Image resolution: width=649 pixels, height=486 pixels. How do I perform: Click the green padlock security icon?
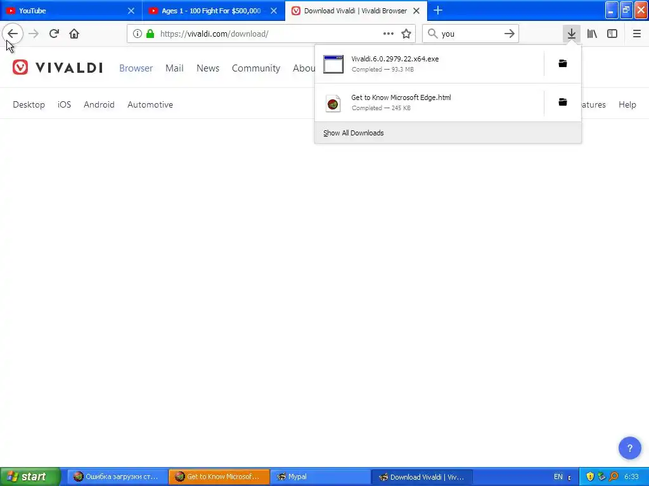150,34
